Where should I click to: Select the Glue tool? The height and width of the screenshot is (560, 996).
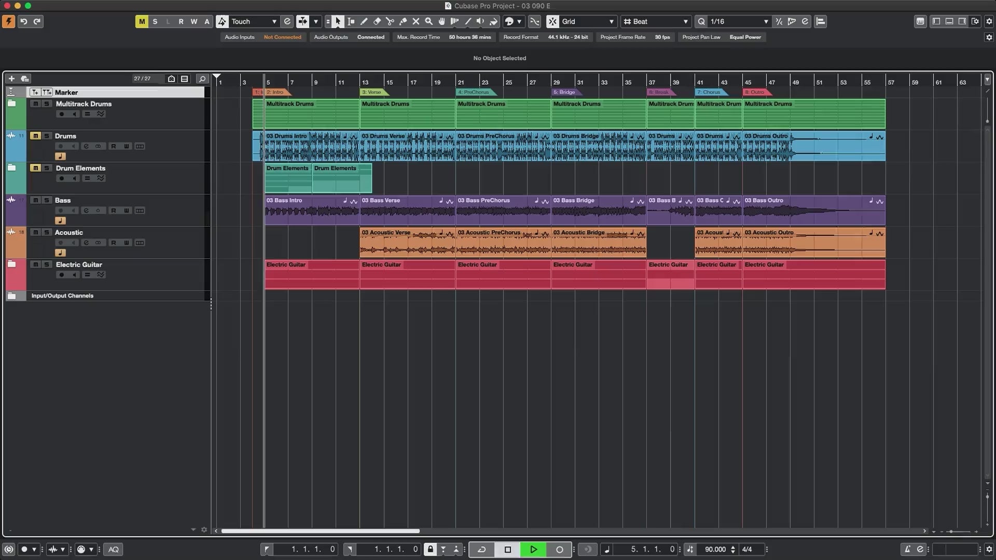click(403, 21)
